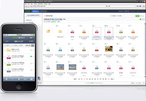Toggle the green star on phone .gif row

coord(31,56)
